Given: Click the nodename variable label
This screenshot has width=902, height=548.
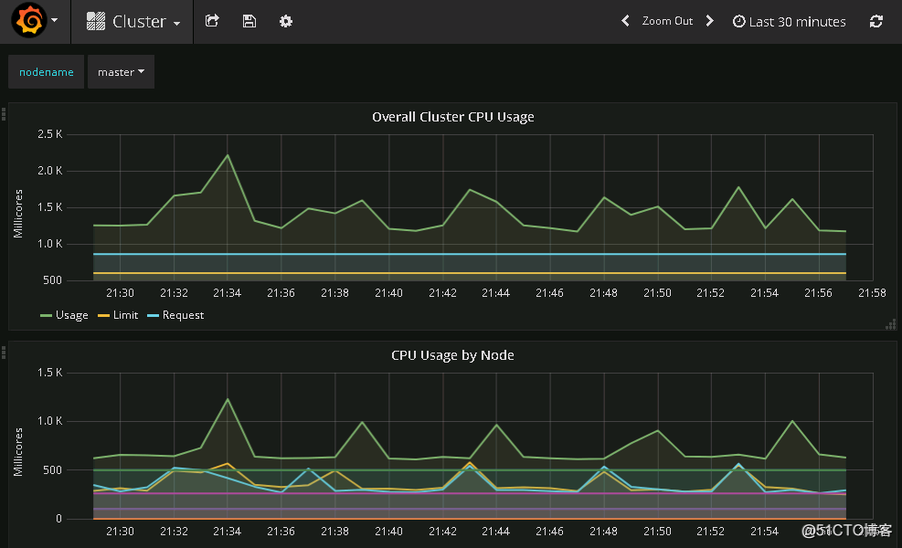Looking at the screenshot, I should coord(46,71).
